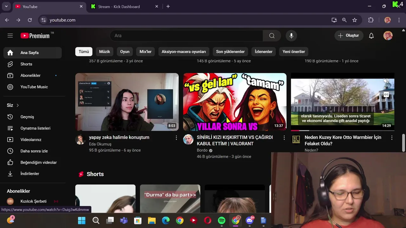The width and height of the screenshot is (406, 228).
Task: Unmute the Otto Warmbier video preview
Action: (386, 81)
